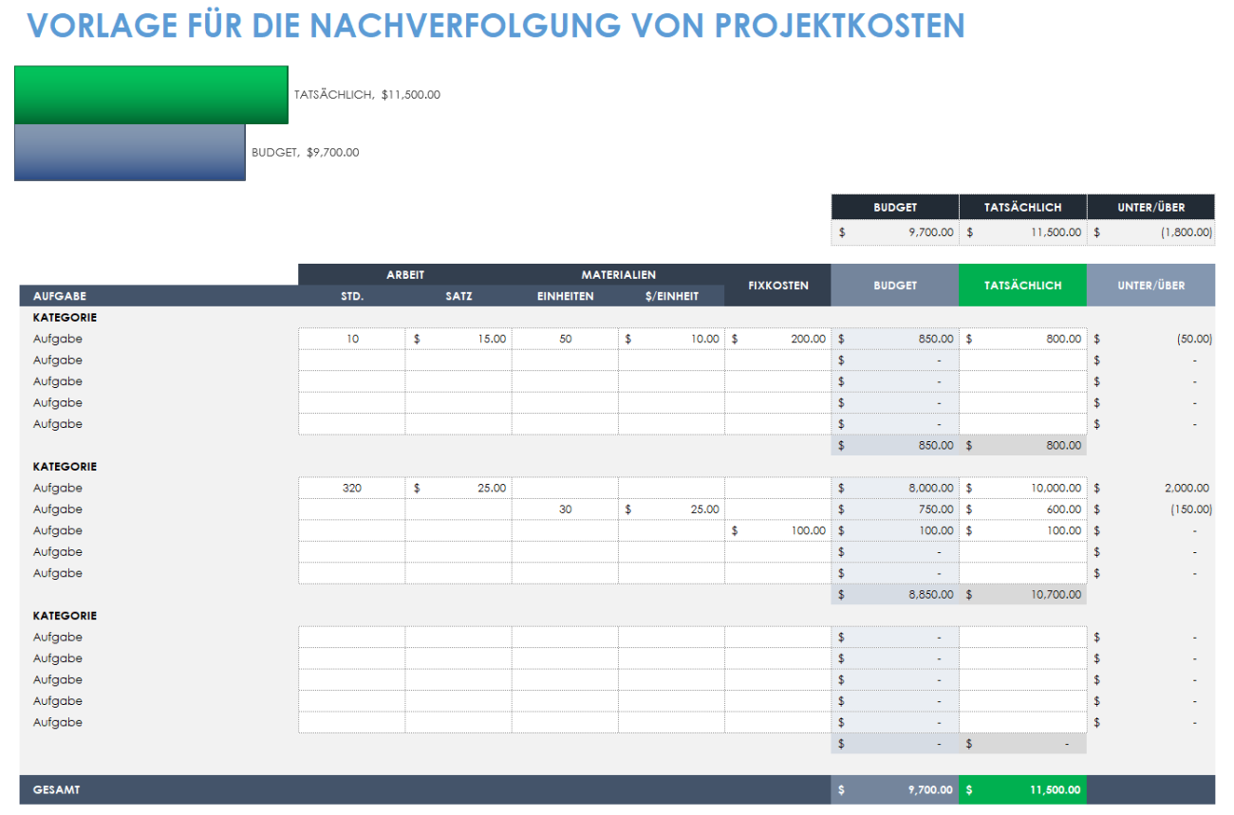Click the EINHEITEN cell containing 50
Image resolution: width=1234 pixels, height=815 pixels.
[565, 338]
